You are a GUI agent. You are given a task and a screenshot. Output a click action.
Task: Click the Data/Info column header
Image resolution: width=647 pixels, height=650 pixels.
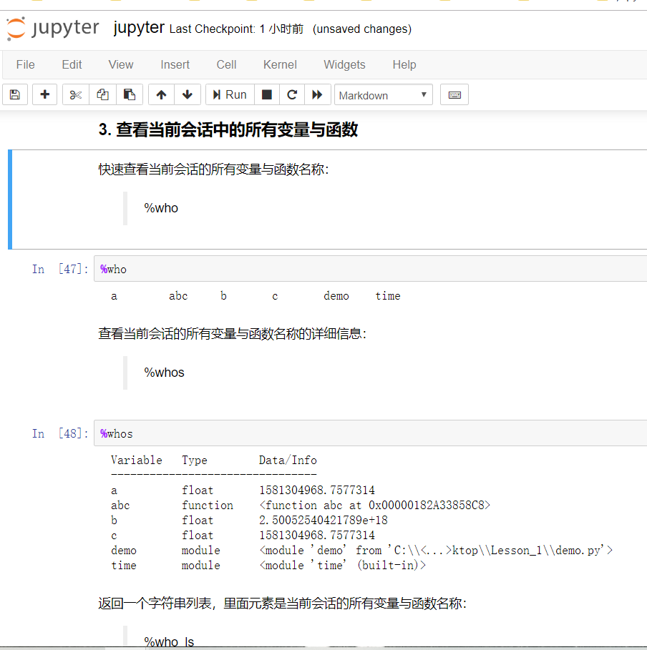click(x=288, y=460)
